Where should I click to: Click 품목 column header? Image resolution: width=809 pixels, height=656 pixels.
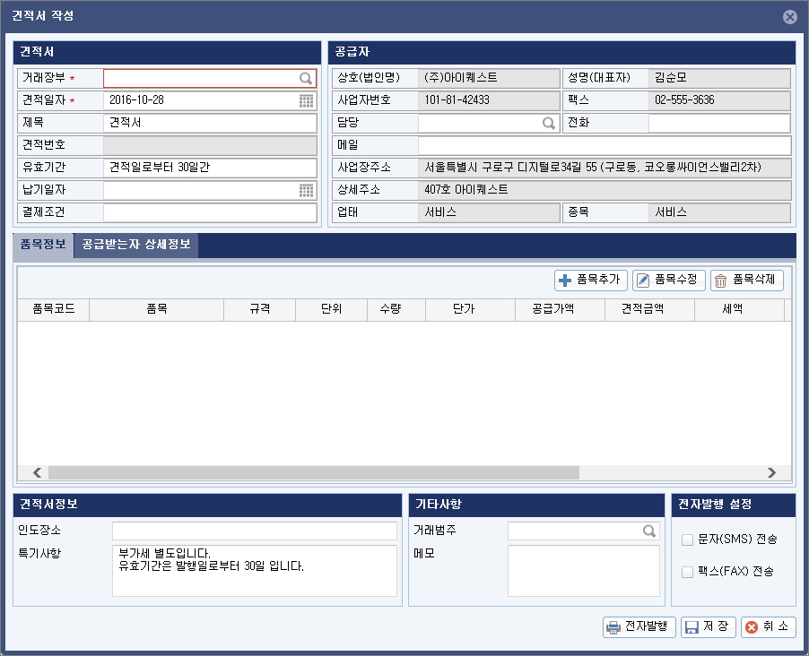click(157, 309)
